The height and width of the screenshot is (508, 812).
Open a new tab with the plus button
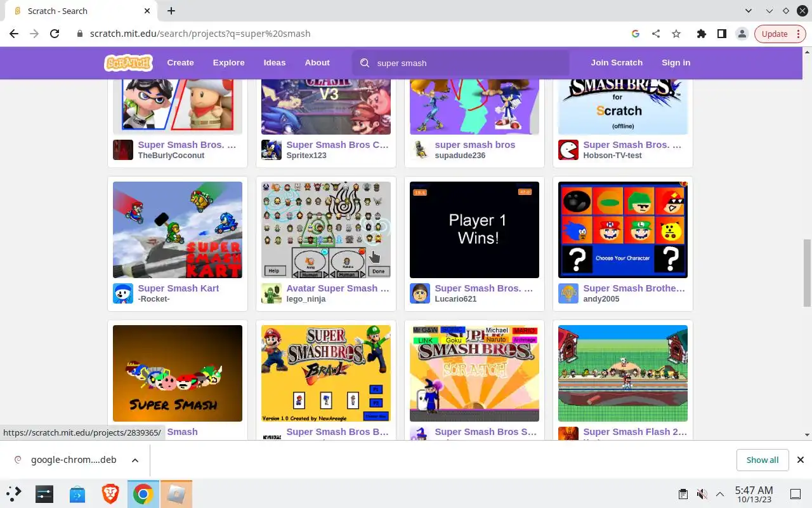click(171, 11)
